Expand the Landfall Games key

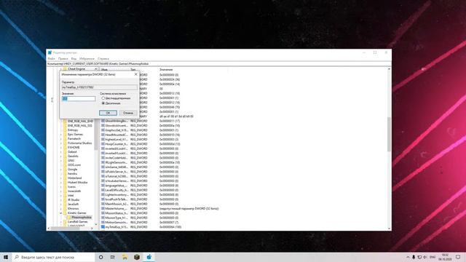point(61,221)
